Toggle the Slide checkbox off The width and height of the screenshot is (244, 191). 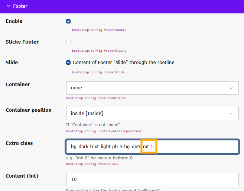pos(68,63)
